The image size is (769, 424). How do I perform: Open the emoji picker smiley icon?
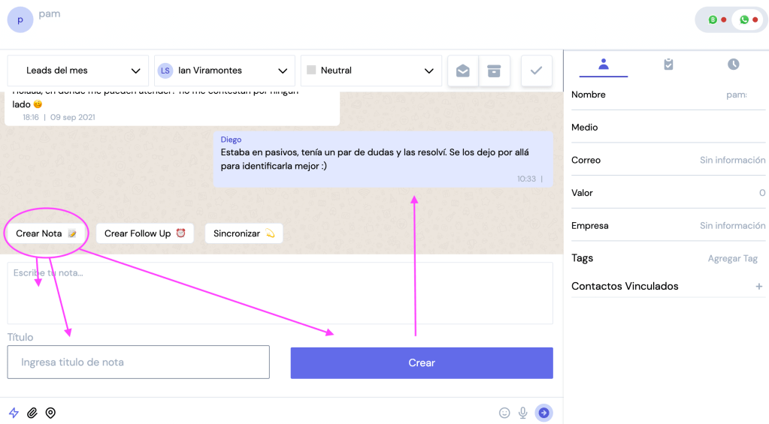tap(504, 413)
